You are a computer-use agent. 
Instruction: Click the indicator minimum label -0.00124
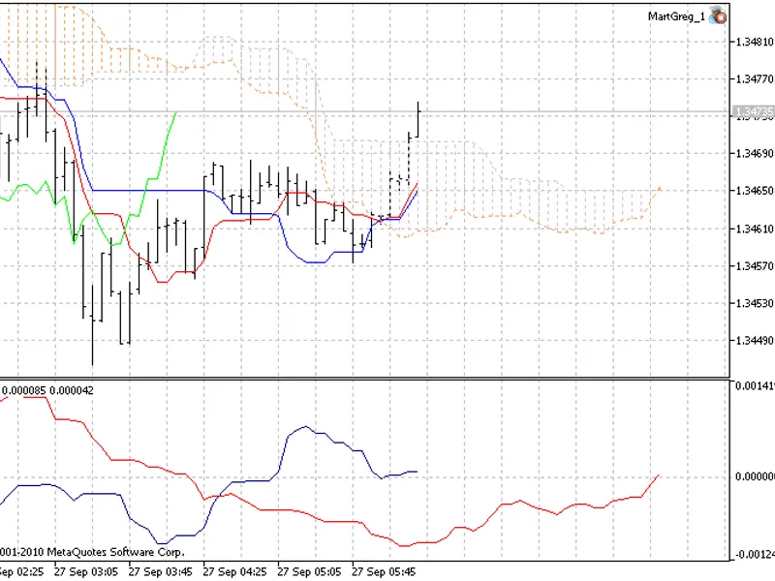click(x=755, y=555)
